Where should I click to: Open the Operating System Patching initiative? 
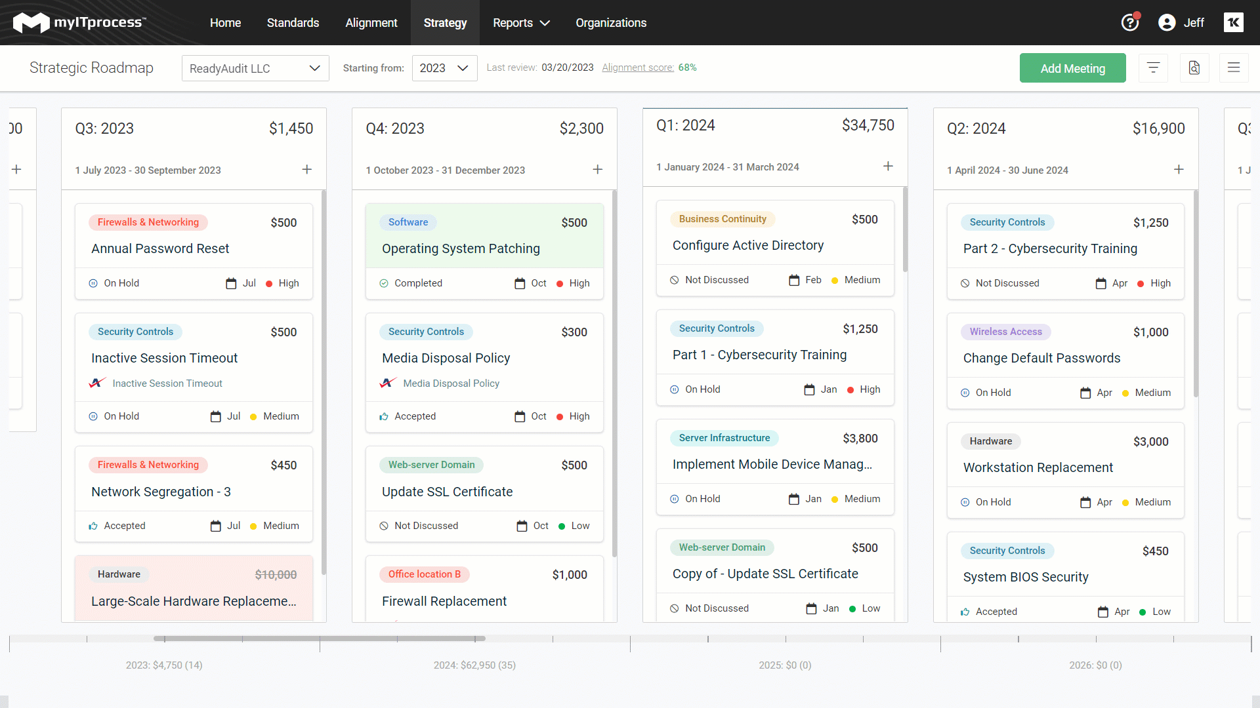click(461, 248)
